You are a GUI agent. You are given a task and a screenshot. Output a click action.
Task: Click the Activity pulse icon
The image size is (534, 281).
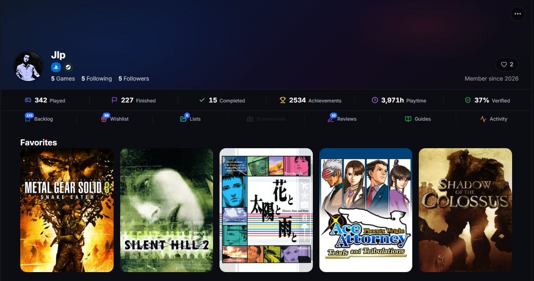coord(483,119)
